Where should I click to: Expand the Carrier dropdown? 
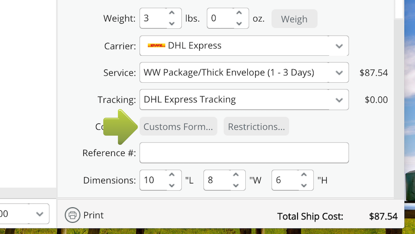click(x=339, y=46)
